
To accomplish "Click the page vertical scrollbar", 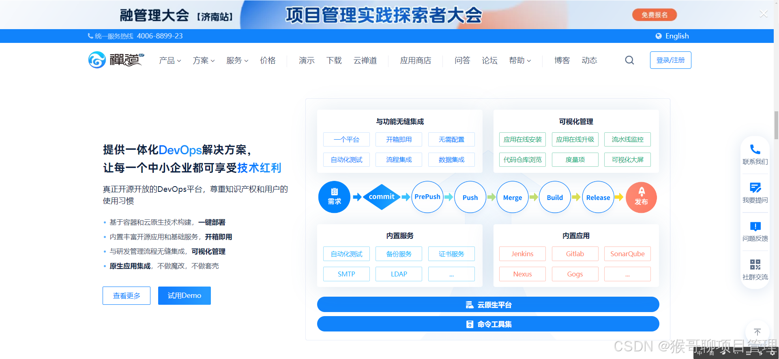I will pos(776,125).
